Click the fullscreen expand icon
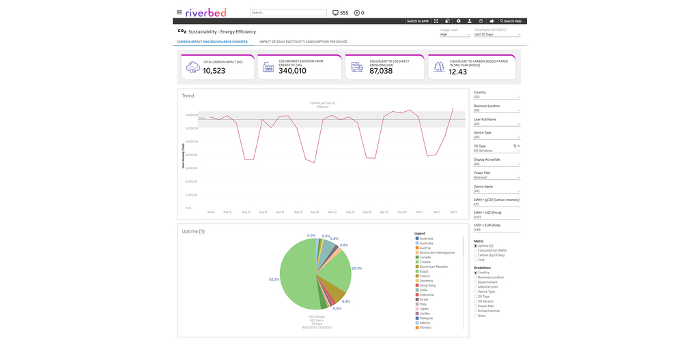This screenshot has height=349, width=699. [436, 21]
